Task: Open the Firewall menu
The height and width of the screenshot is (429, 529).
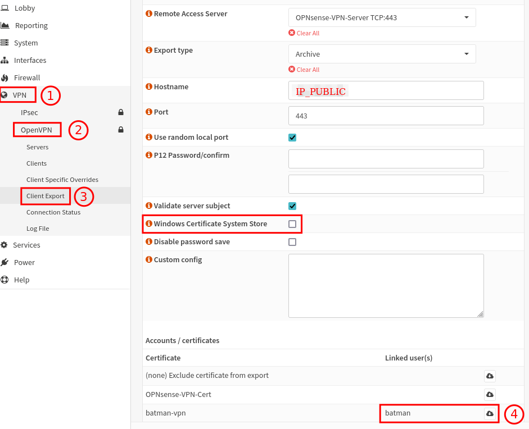Action: pyautogui.click(x=27, y=78)
